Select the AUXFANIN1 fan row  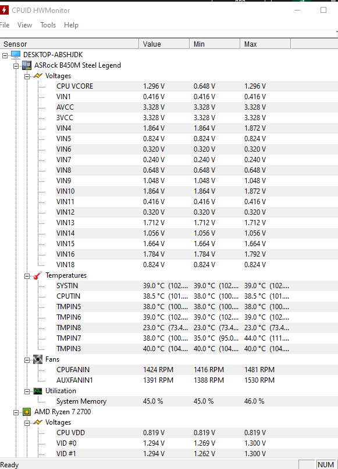[197, 380]
